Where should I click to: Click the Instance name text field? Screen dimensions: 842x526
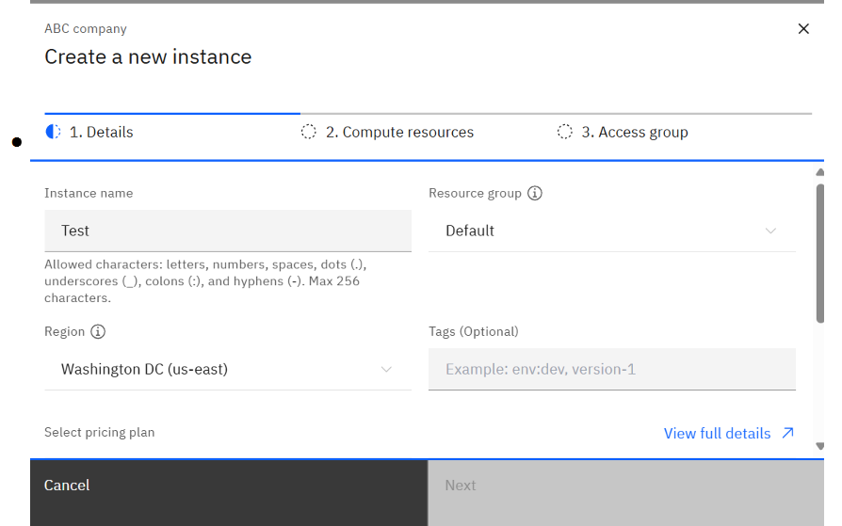tap(227, 231)
